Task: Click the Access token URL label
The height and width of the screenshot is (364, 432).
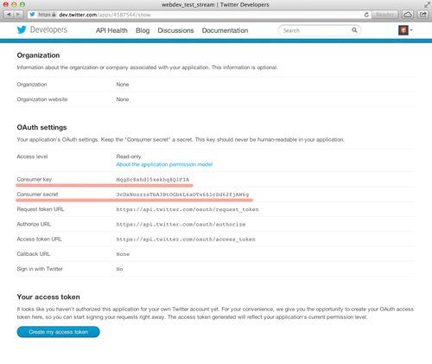Action: pos(39,239)
